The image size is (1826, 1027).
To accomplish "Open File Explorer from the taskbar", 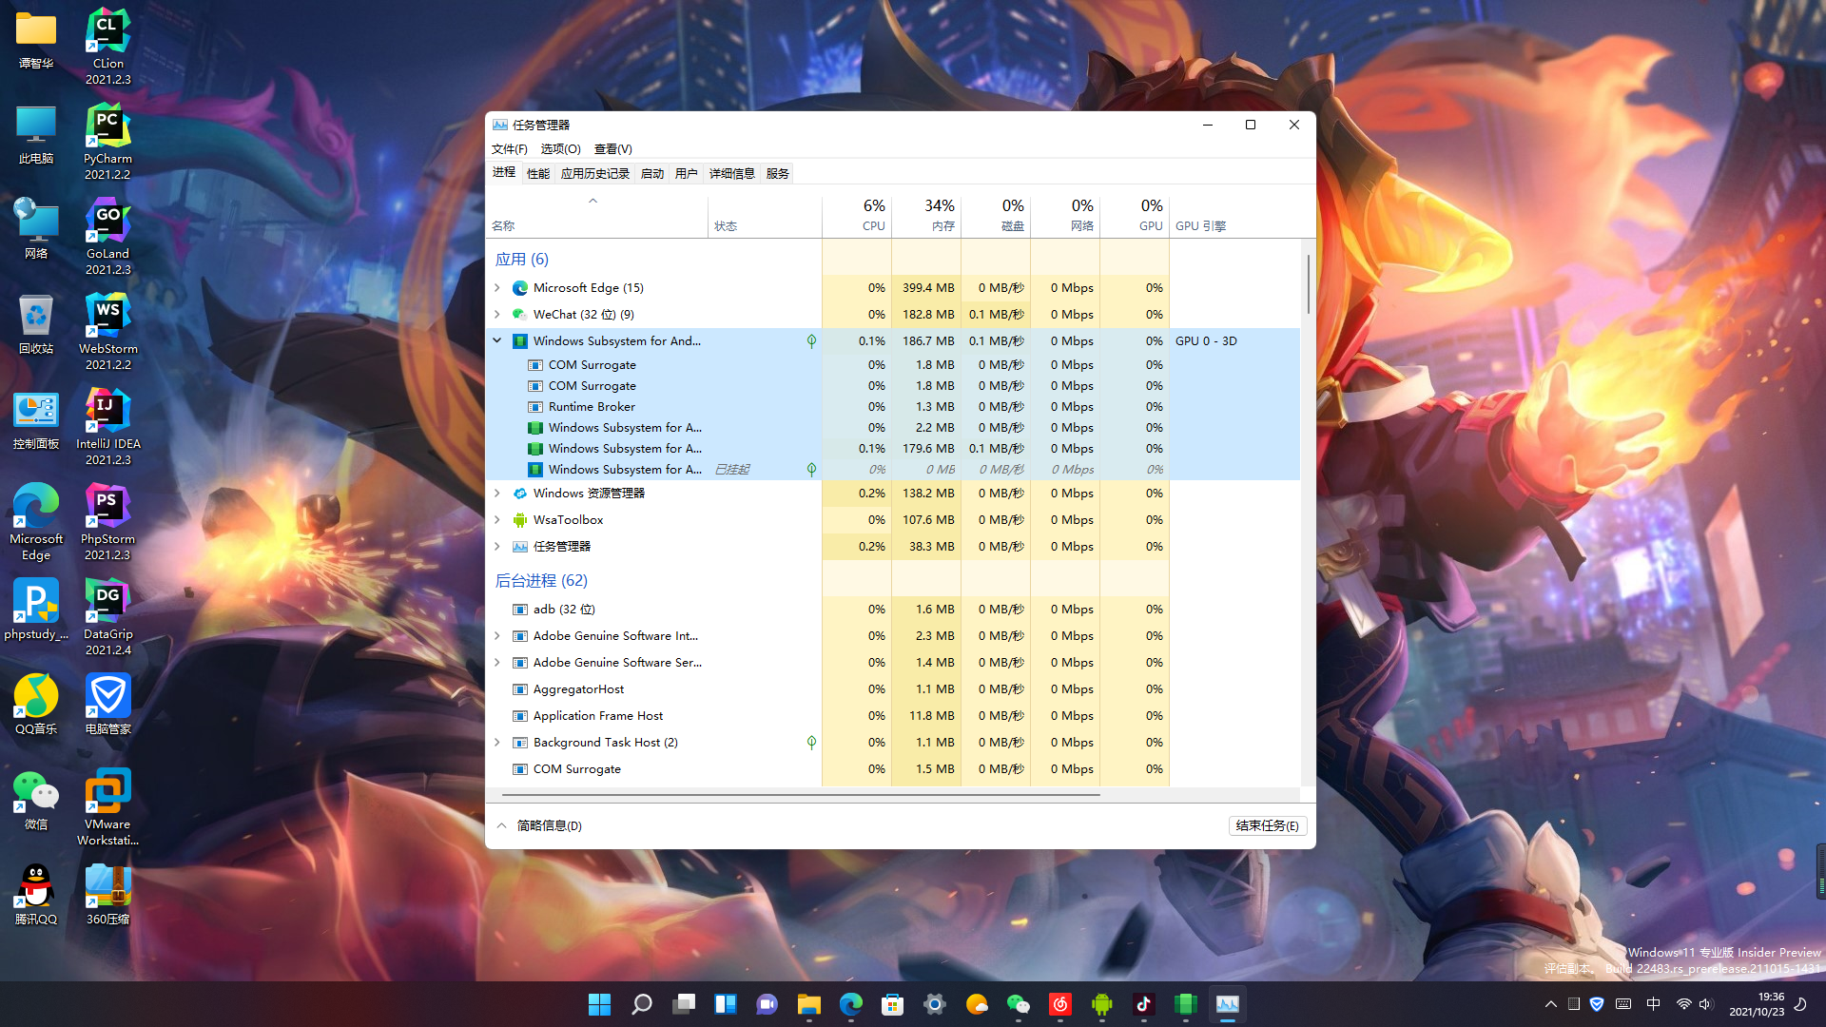I will coord(808,1004).
